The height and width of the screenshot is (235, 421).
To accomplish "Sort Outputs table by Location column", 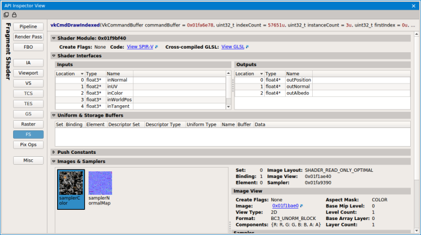I will coord(249,73).
